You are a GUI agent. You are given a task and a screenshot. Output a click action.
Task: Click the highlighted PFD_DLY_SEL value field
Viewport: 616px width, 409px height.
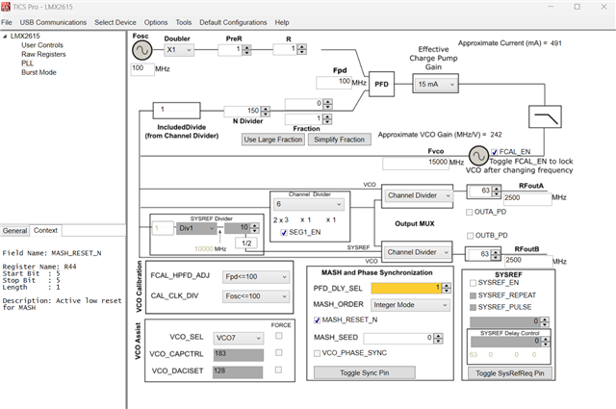coord(406,289)
